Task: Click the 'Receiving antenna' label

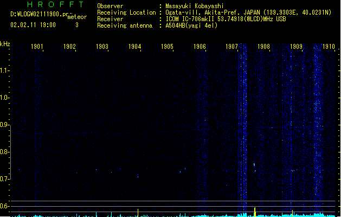Action: click(x=125, y=25)
